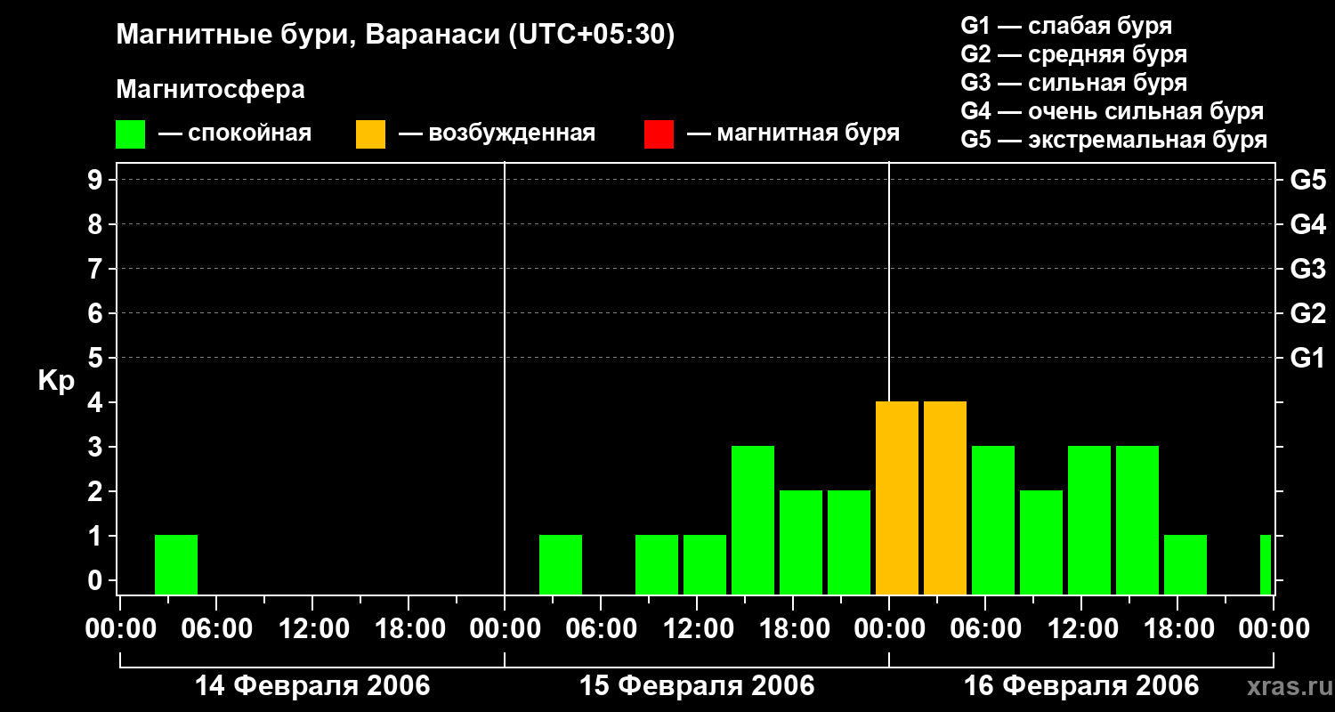Click the G3 label on the right axis

click(1307, 269)
